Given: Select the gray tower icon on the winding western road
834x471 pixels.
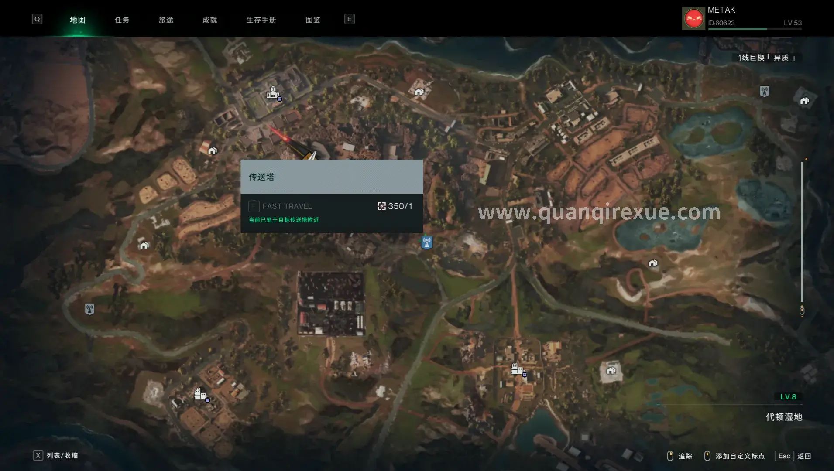Looking at the screenshot, I should 89,309.
